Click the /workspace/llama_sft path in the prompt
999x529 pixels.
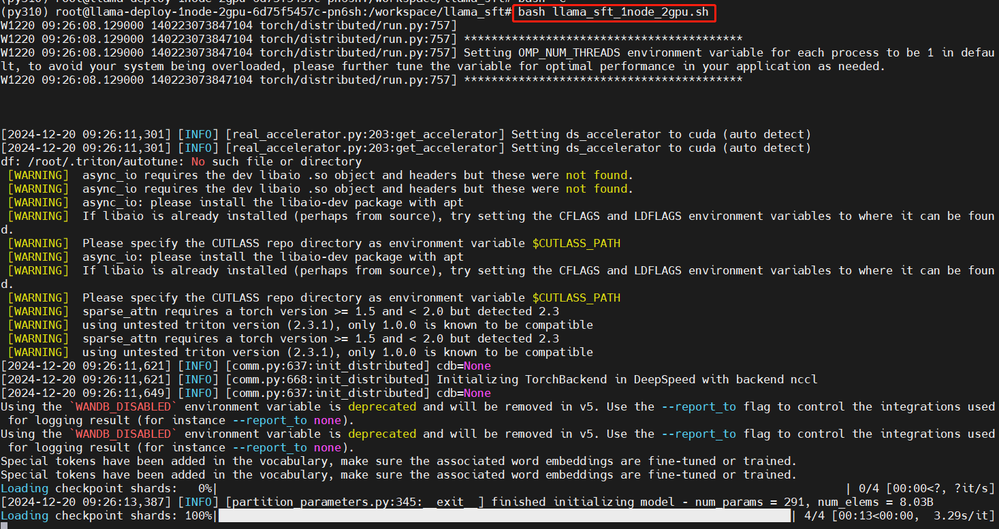[x=443, y=12]
